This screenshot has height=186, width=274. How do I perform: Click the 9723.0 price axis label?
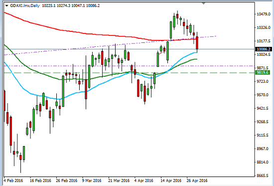point(263,81)
